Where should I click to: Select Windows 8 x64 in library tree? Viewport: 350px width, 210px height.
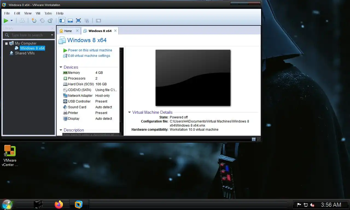coord(32,48)
